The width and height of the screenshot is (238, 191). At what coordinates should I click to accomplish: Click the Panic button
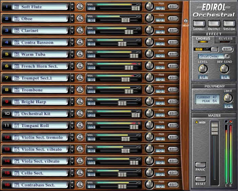point(200,165)
